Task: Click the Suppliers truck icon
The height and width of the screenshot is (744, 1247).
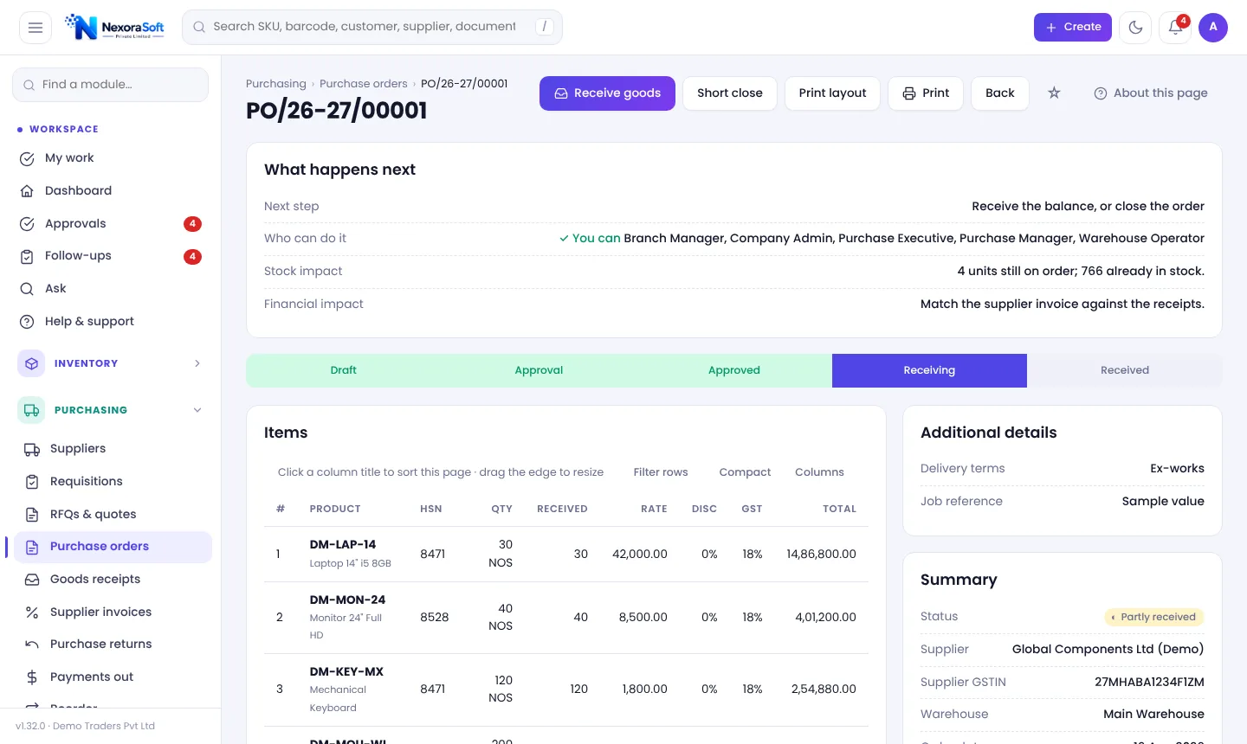Action: (x=32, y=449)
